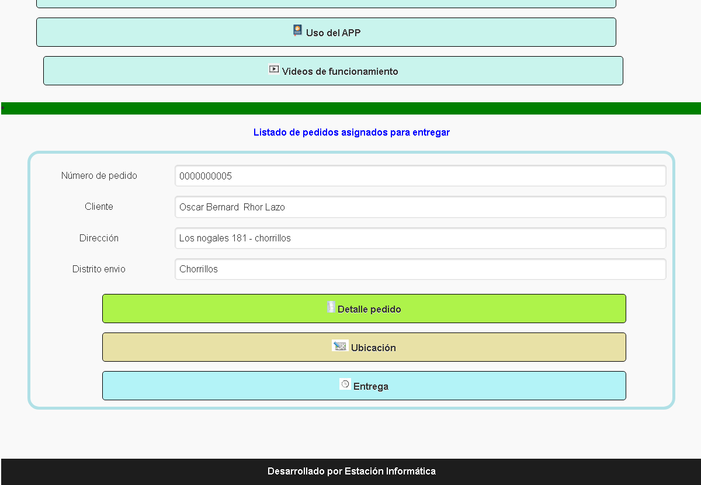Image resolution: width=701 pixels, height=485 pixels.
Task: Click the Distrito envio field showing Chorrillos
Action: (420, 269)
